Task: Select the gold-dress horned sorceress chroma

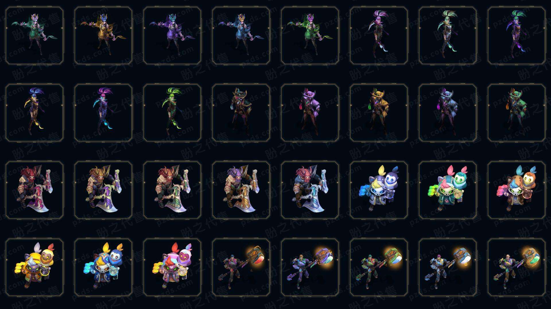Action: point(103,36)
